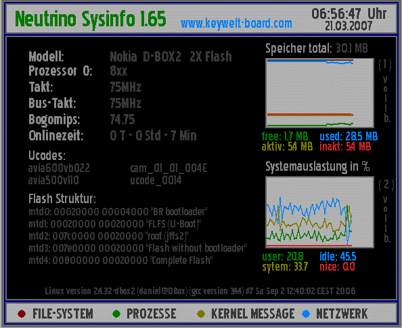This screenshot has height=328, width=402.
Task: Click the 06:56:47 Uhr clock display
Action: 349,13
